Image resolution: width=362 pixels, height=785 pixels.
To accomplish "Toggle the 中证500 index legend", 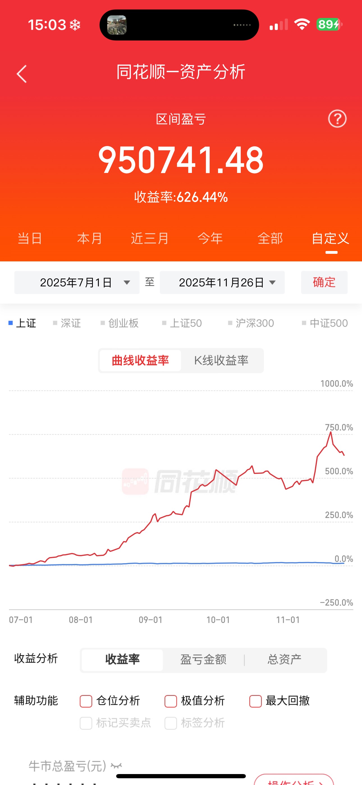I will click(x=325, y=323).
